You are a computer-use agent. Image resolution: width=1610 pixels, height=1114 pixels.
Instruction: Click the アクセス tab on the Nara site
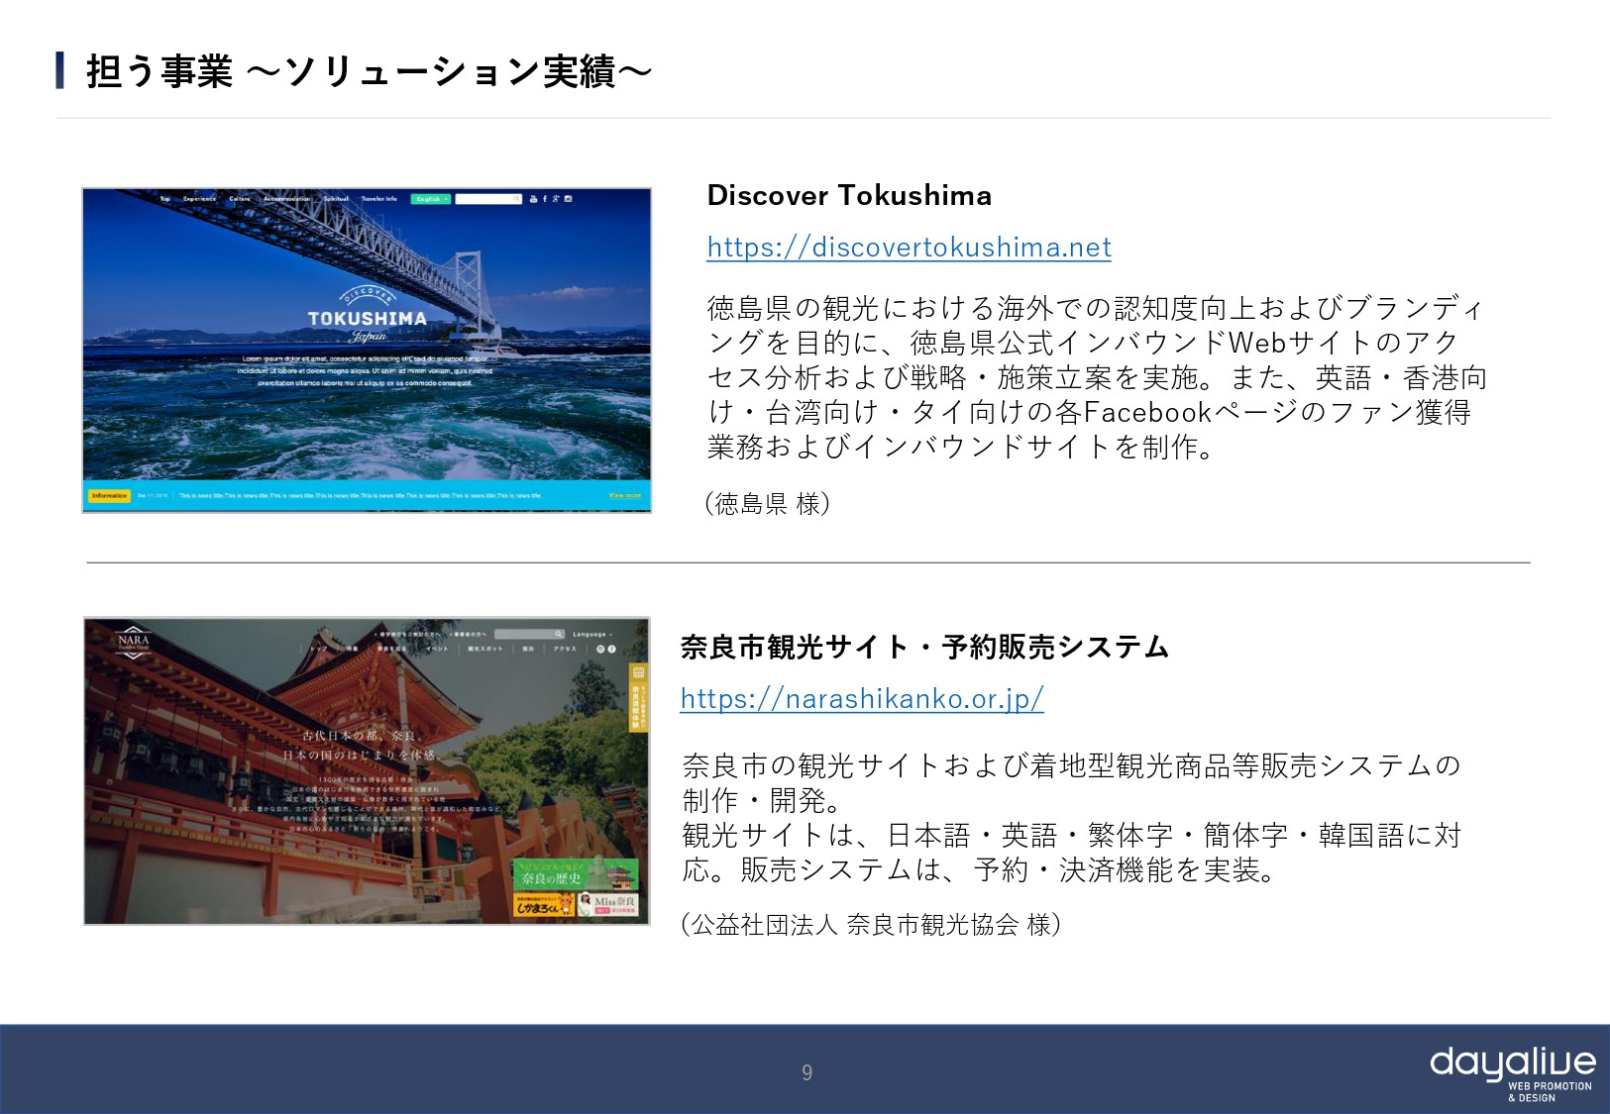[x=564, y=649]
